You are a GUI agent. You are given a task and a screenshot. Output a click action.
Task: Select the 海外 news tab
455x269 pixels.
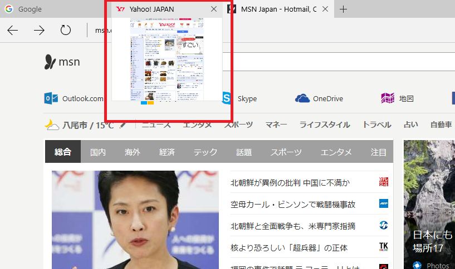click(x=133, y=152)
